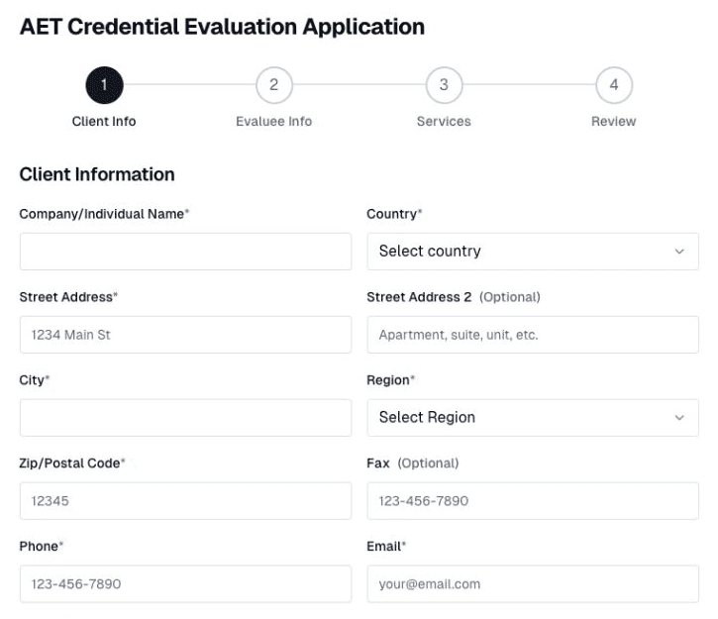Click the Phone number field
Screen dimensions: 718x619
point(185,583)
